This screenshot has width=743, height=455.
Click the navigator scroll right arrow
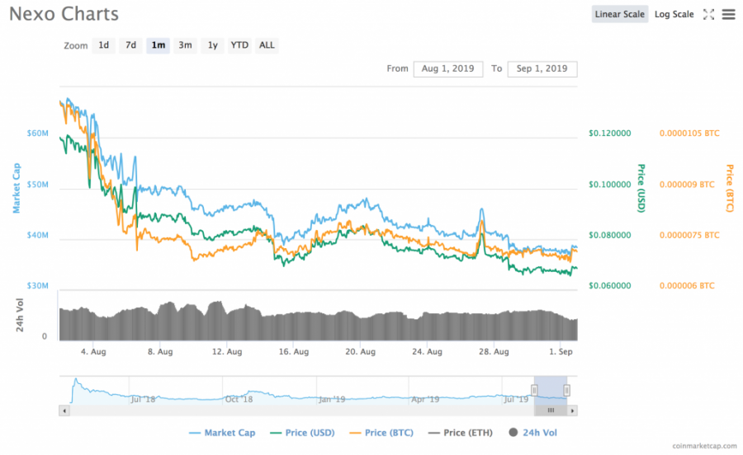[x=572, y=410]
